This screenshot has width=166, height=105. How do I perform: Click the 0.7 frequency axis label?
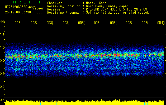point(2,87)
